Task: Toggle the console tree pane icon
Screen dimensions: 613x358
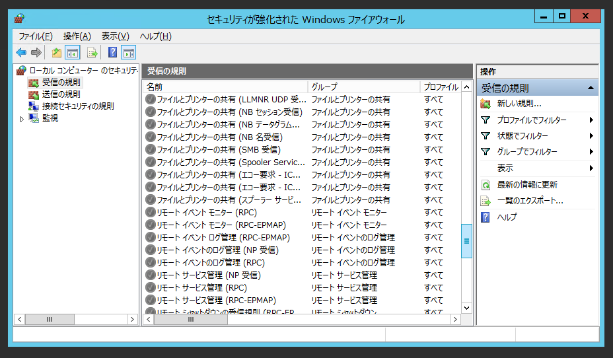Action: pyautogui.click(x=73, y=52)
